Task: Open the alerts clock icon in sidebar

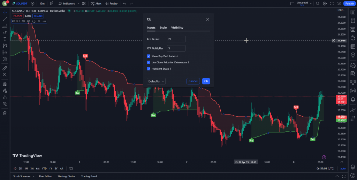Action: tap(353, 21)
